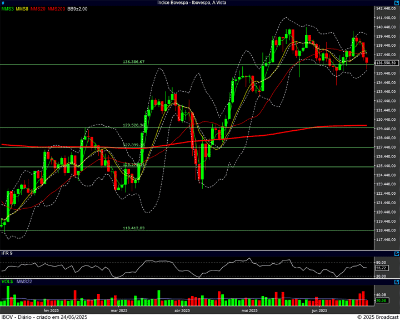The width and height of the screenshot is (400, 320).
Task: Open the chart menu arrow at top-left
Action: (3, 3)
